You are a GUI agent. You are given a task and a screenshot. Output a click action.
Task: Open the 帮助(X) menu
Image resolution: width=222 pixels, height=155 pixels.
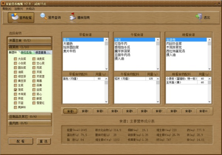tap(7, 9)
